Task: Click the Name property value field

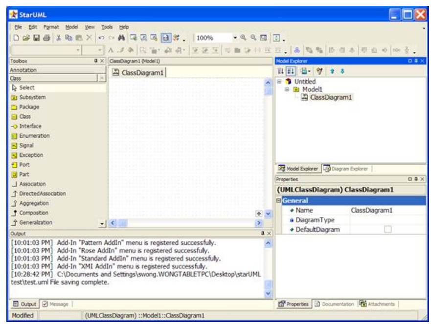Action: pyautogui.click(x=387, y=211)
